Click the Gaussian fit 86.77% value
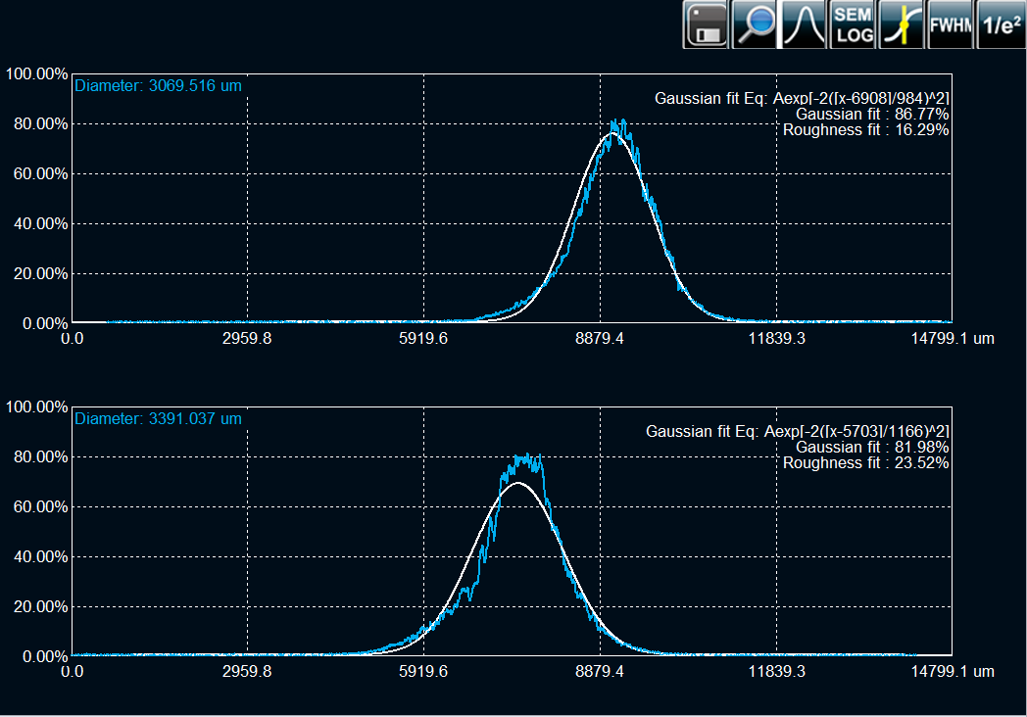This screenshot has width=1027, height=717. [872, 114]
